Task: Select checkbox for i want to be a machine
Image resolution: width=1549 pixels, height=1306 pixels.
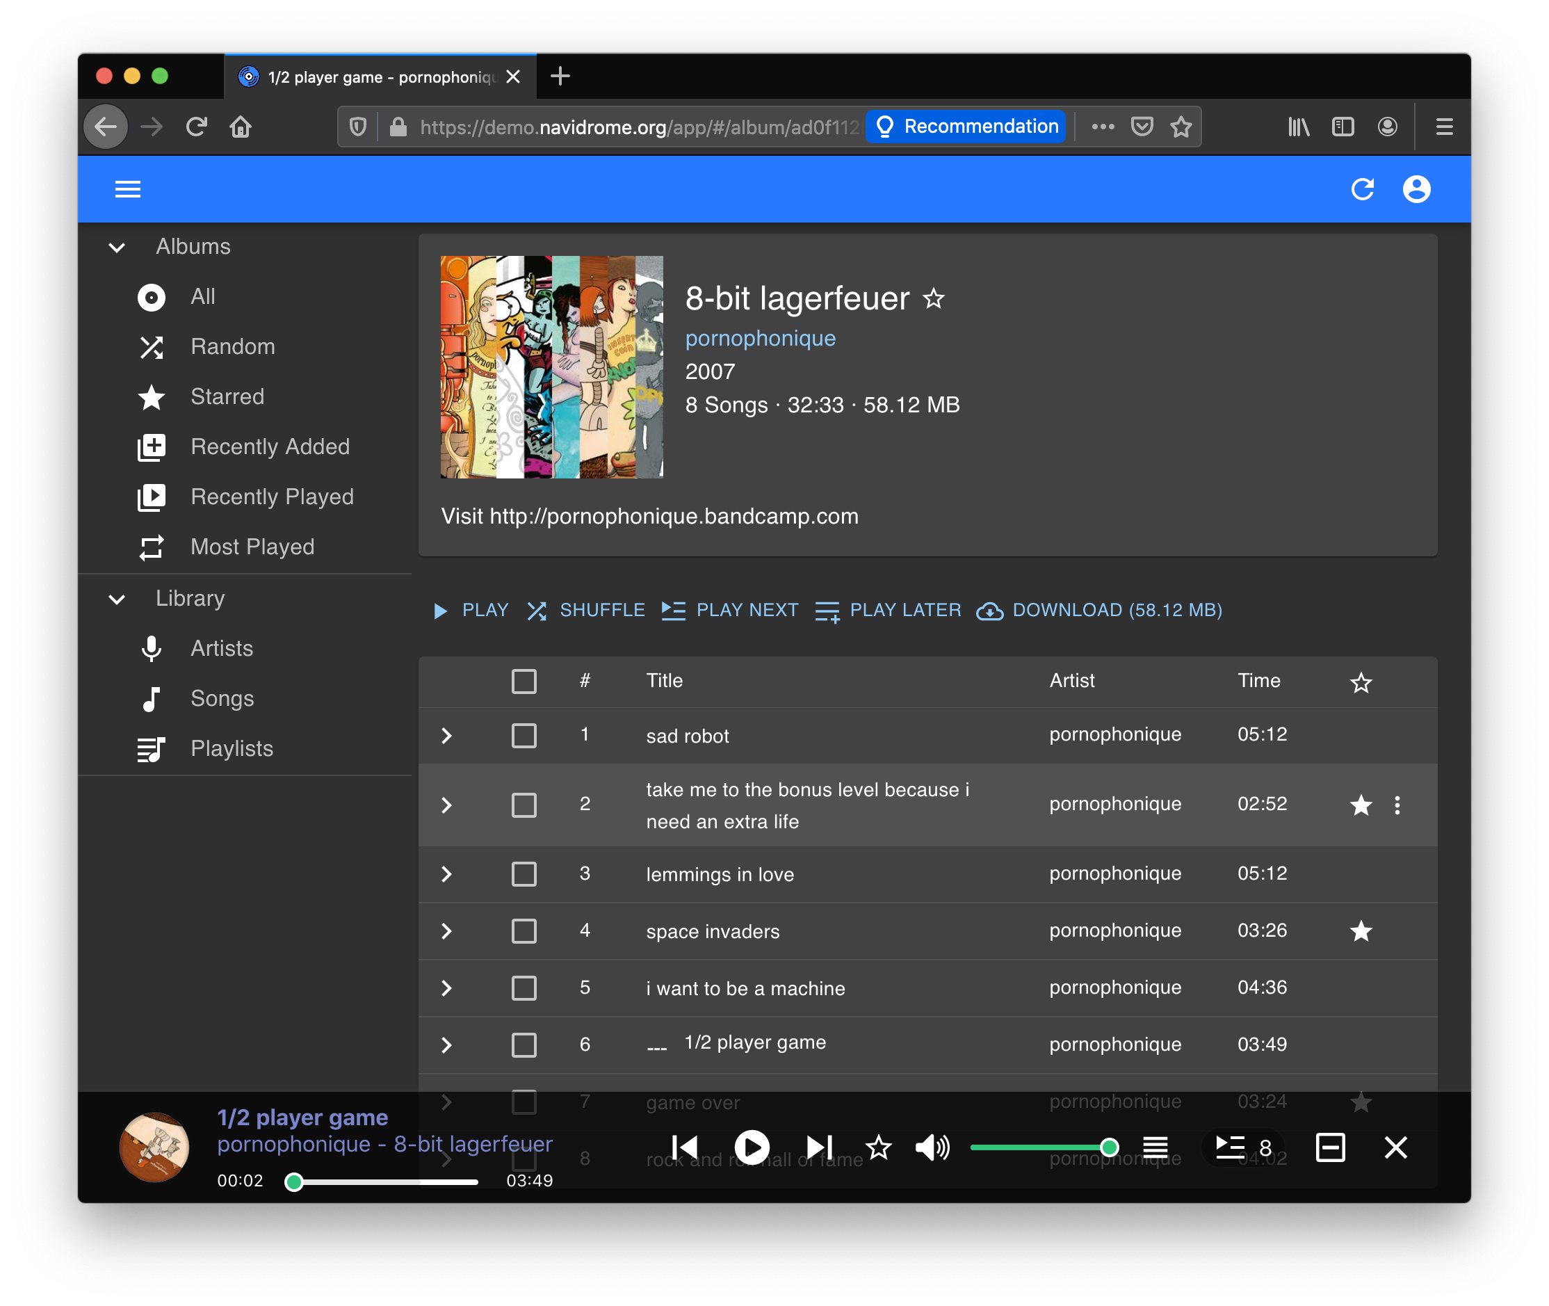Action: (x=524, y=988)
